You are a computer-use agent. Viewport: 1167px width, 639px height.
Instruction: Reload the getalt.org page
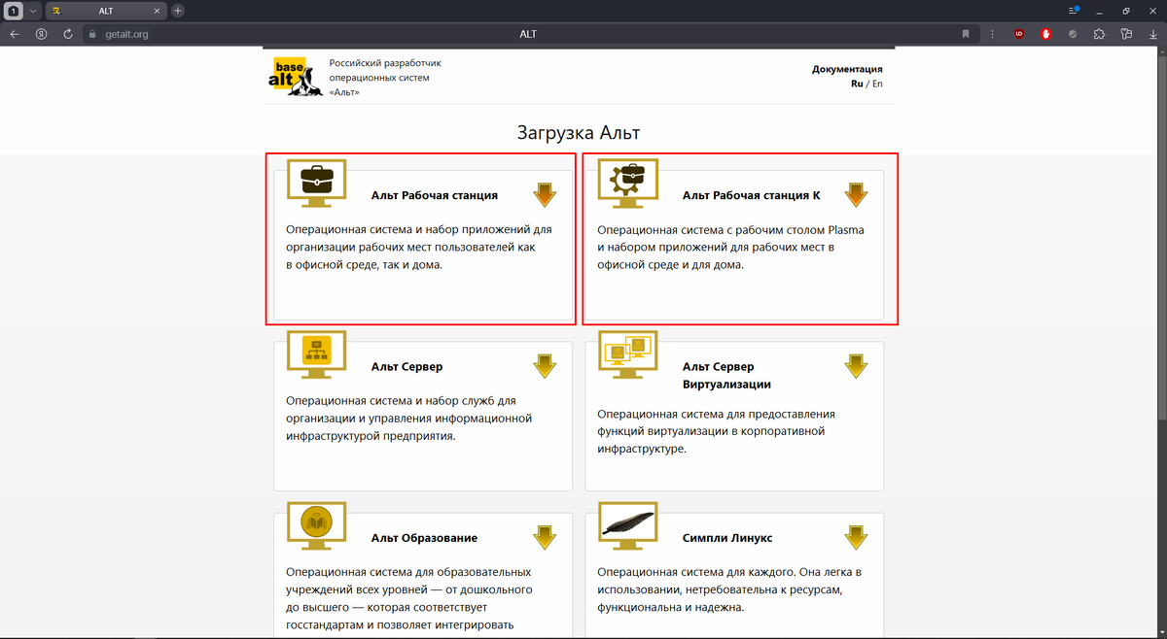point(66,33)
